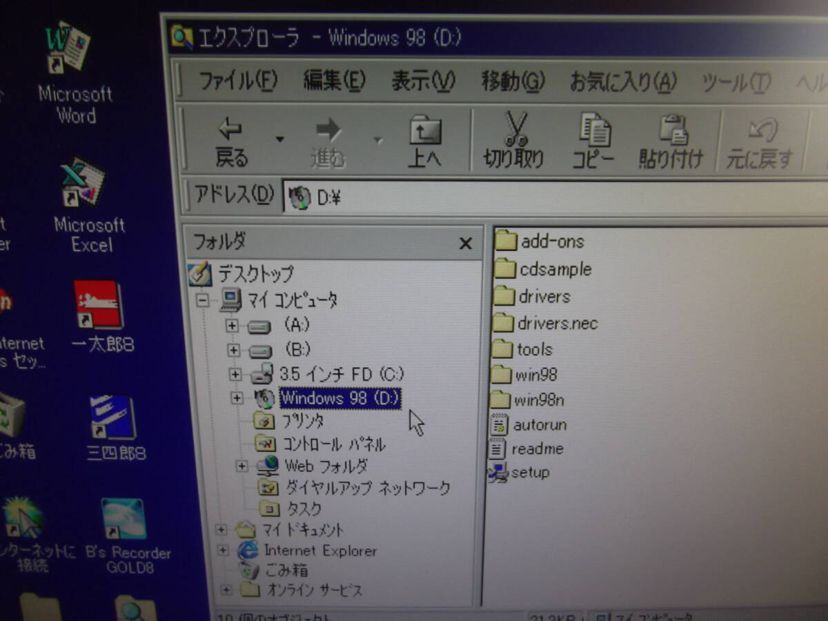
Task: Select the autorun file
Action: (529, 424)
